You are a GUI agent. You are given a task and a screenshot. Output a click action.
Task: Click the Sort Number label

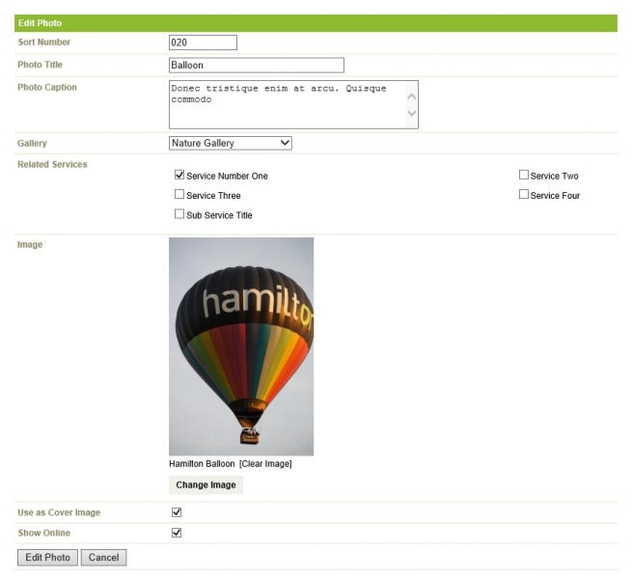tap(44, 41)
